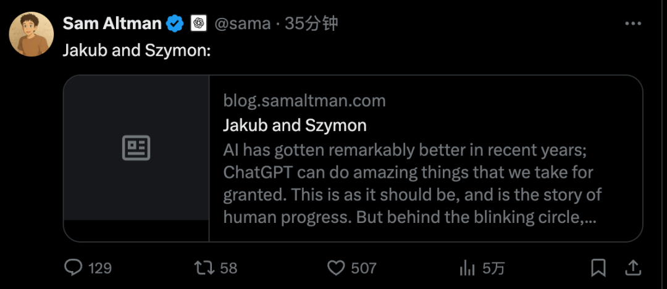Screen dimensions: 667x289
Task: Click the 507 likes count
Action: [x=363, y=268]
